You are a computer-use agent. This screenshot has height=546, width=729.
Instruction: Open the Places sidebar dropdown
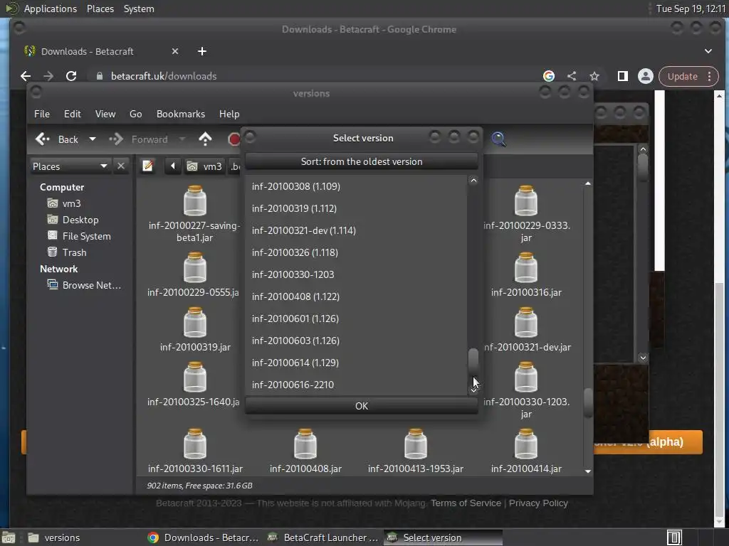[x=70, y=166]
